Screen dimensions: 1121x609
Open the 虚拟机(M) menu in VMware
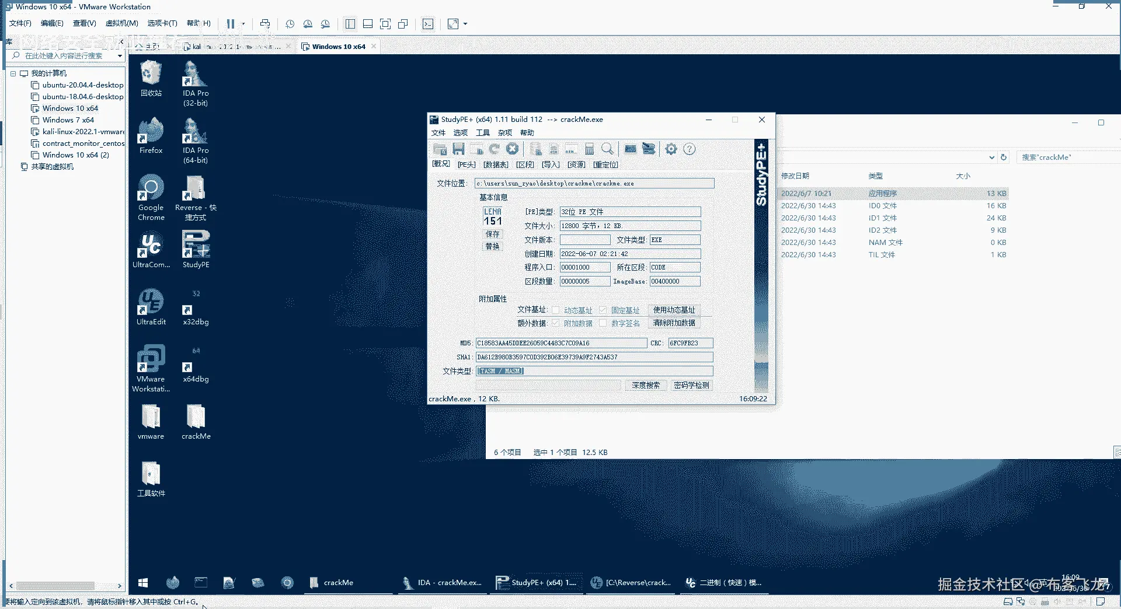point(122,23)
